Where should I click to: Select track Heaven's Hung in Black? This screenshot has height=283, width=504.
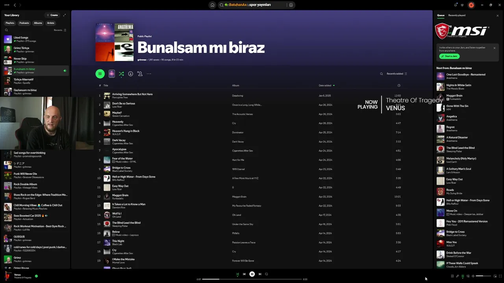point(252,132)
